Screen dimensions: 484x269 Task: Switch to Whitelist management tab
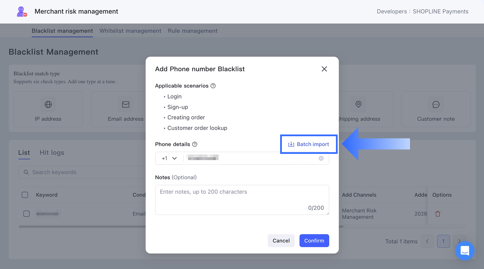point(130,31)
